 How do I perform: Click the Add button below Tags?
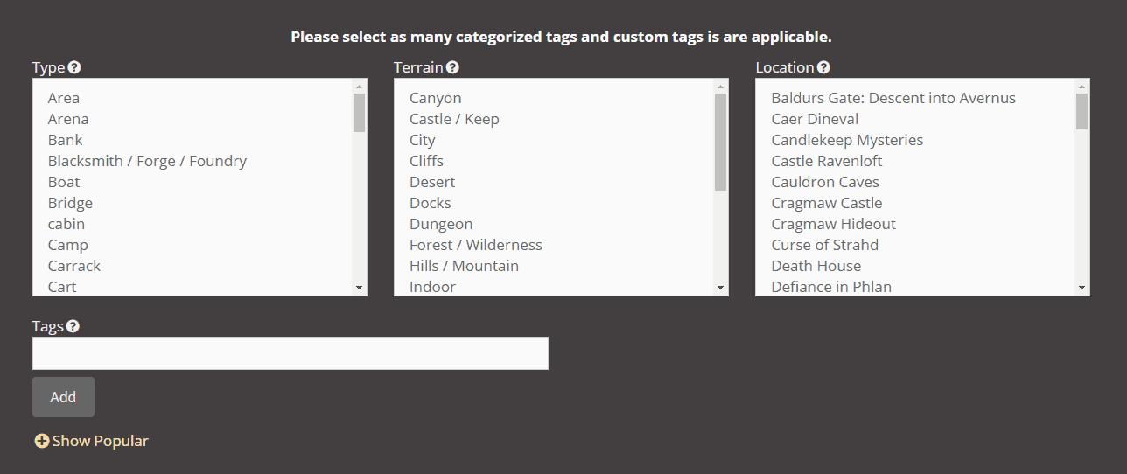[x=63, y=397]
